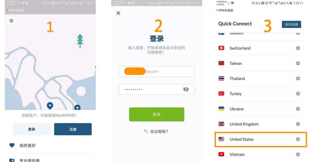Open Taiwan server settings gear
The height and width of the screenshot is (162, 310).
[x=298, y=63]
